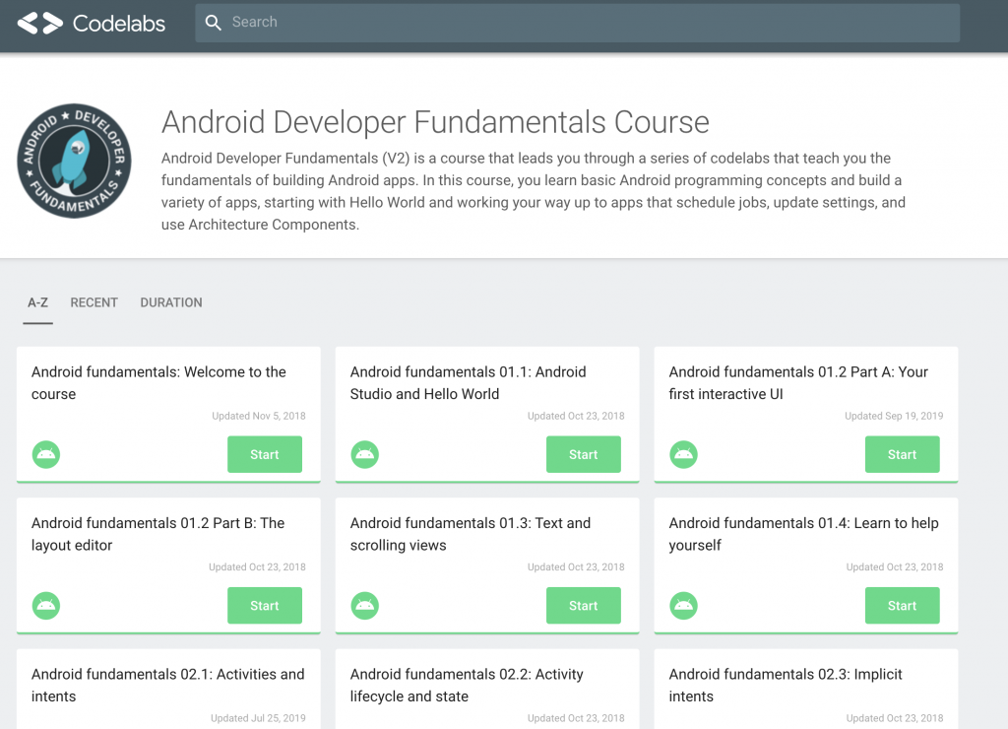Image resolution: width=1008 pixels, height=729 pixels.
Task: Start 01.4 Learn to help yourself codelab
Action: (x=902, y=606)
